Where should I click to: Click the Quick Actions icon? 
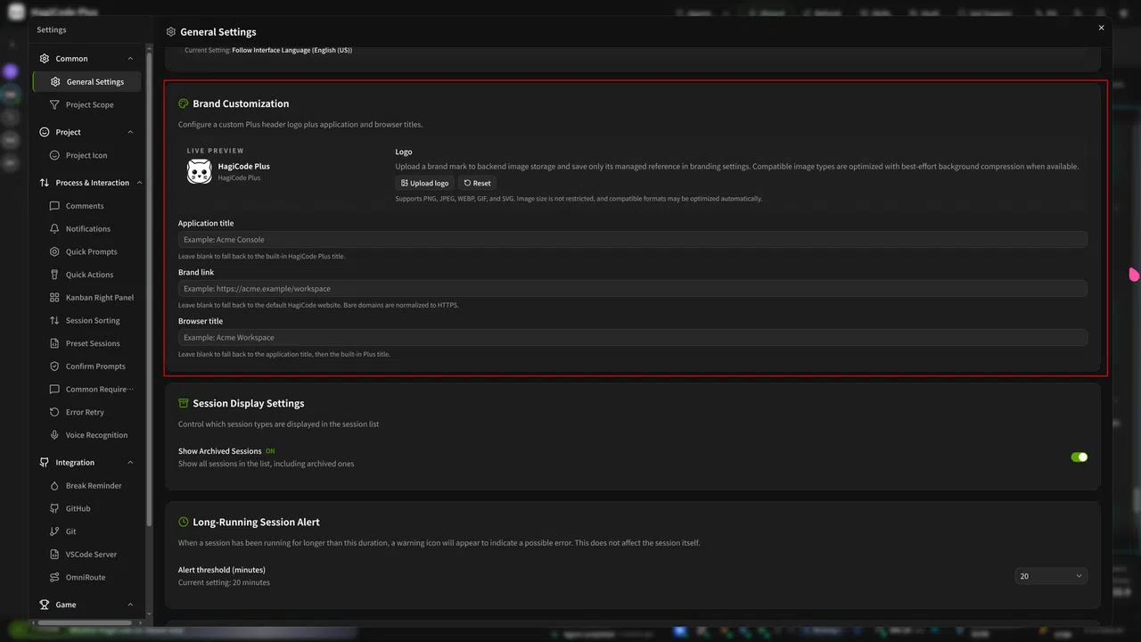point(54,275)
